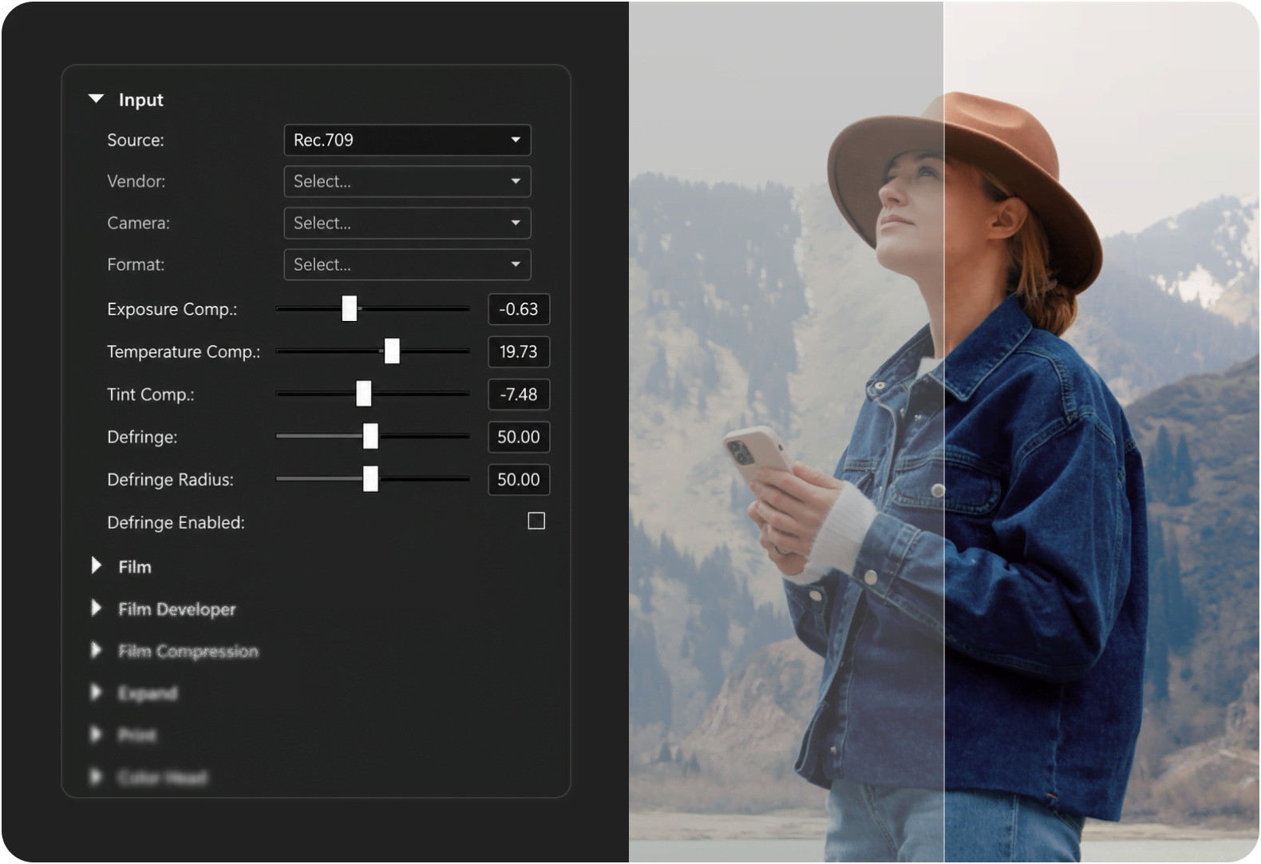Edit the Defringe Radius value field

(519, 480)
